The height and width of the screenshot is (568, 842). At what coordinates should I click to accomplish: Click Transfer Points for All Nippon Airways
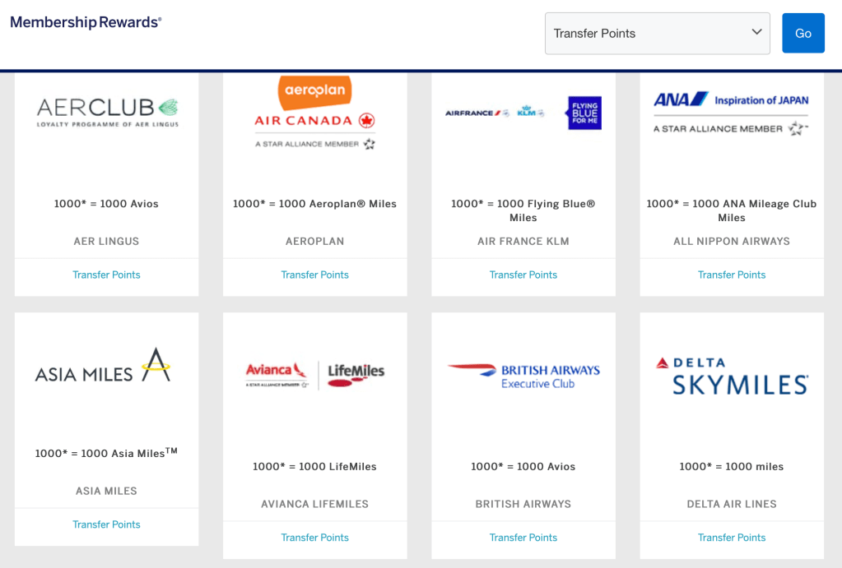click(x=732, y=275)
